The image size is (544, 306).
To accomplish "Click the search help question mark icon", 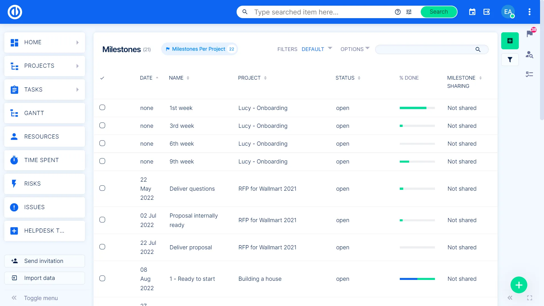I will pyautogui.click(x=398, y=12).
